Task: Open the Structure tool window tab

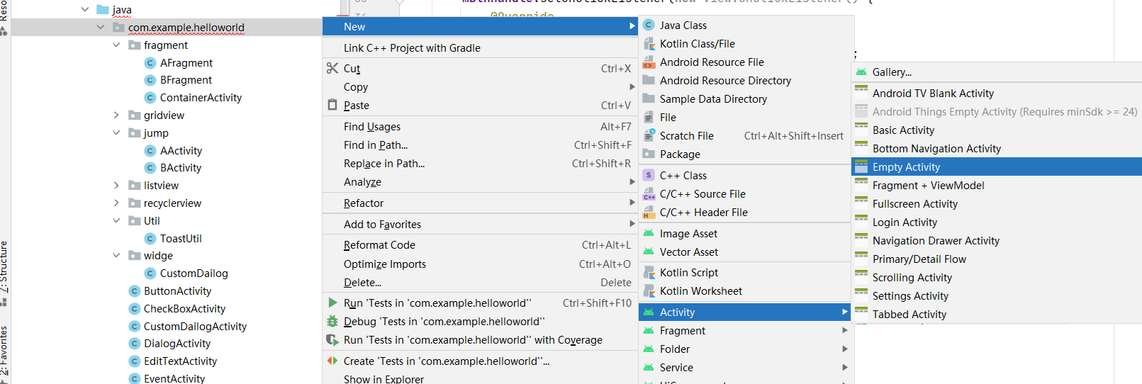Action: point(4,268)
